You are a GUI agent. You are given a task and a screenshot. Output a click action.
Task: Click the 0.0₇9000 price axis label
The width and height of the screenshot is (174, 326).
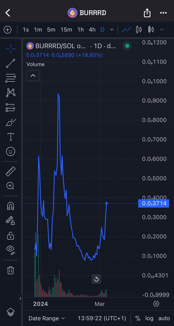(154, 101)
